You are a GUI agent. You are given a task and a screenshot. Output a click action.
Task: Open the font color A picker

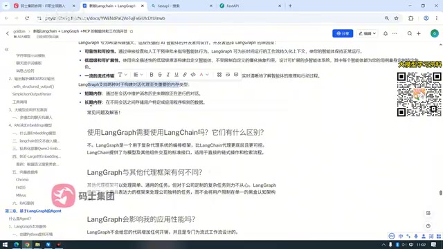click(201, 75)
